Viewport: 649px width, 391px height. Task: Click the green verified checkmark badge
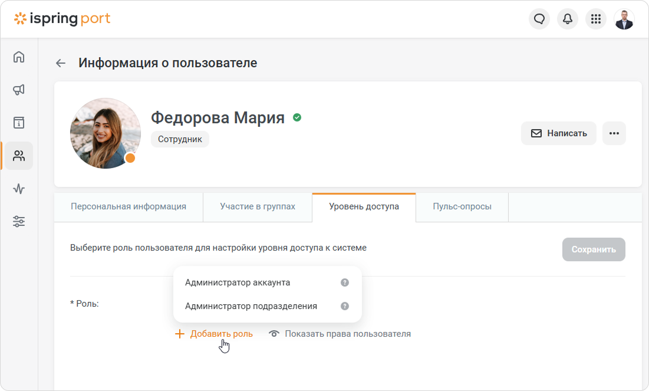297,117
